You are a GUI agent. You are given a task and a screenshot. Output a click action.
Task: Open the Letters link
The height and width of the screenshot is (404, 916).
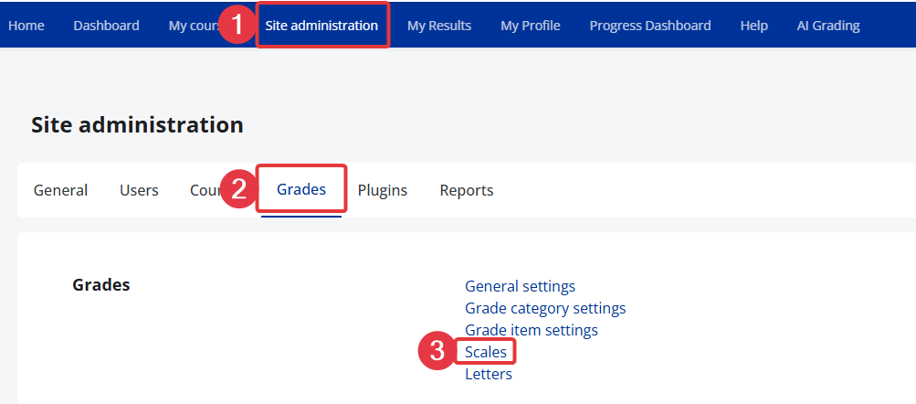coord(488,374)
